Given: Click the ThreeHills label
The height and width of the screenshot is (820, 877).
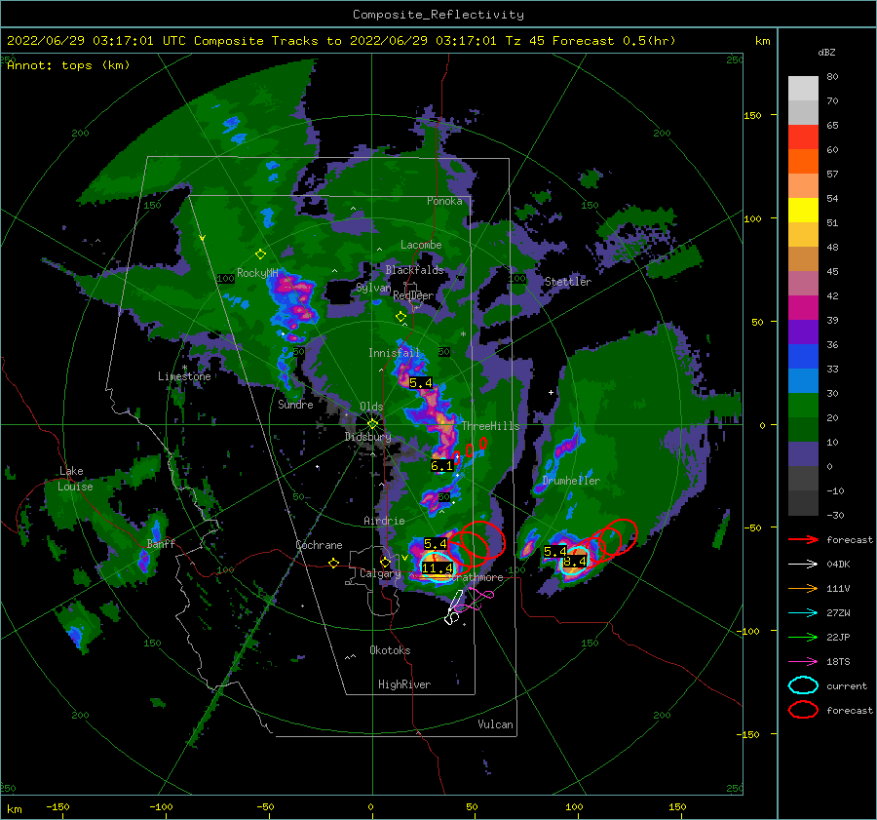Looking at the screenshot, I should pyautogui.click(x=490, y=426).
